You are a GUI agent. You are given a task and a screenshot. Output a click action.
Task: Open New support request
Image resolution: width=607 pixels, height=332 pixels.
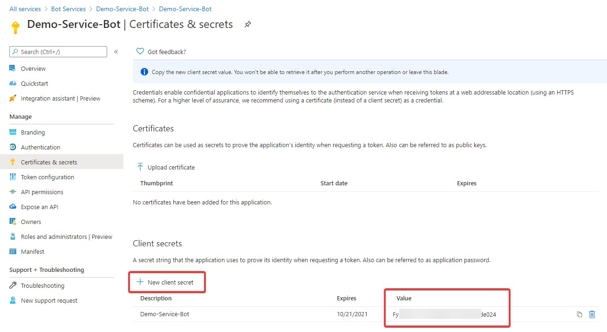pyautogui.click(x=49, y=300)
